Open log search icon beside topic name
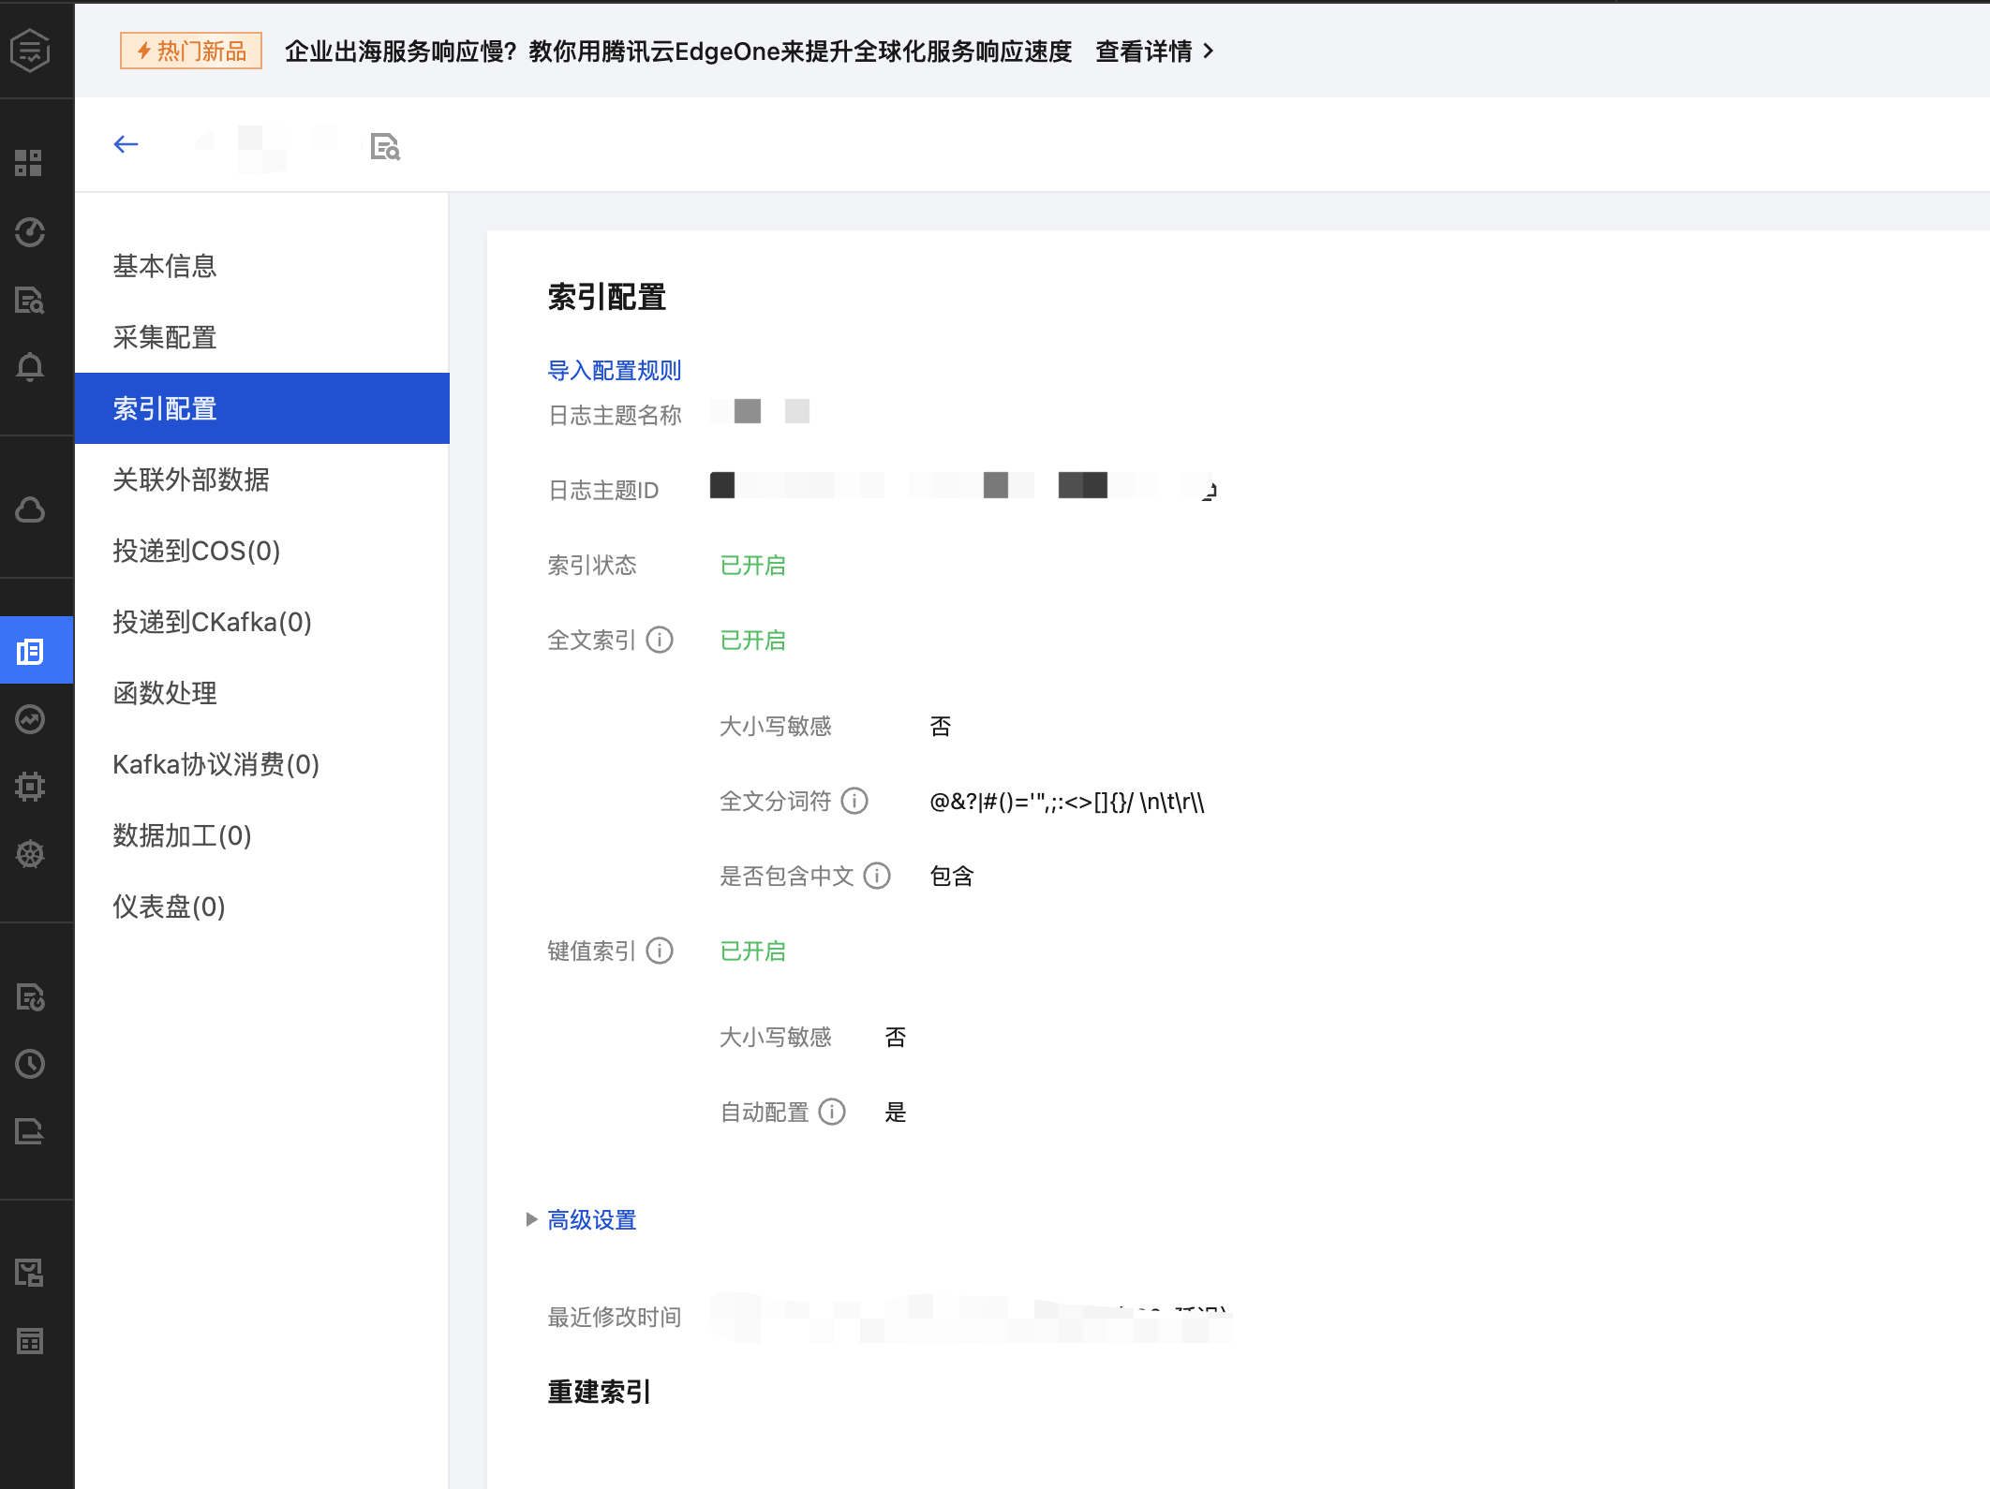 (x=385, y=147)
